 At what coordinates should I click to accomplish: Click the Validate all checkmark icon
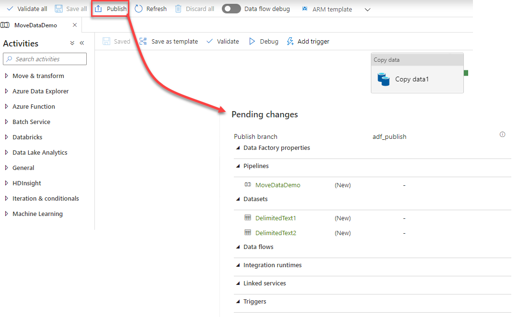10,9
